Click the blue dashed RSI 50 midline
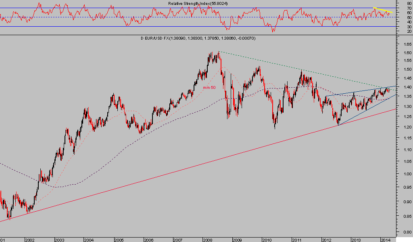The width and height of the screenshot is (413, 242). [x=161, y=17]
